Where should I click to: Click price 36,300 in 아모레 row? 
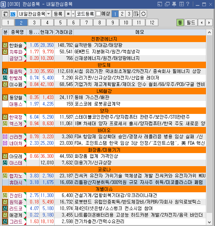47,156
